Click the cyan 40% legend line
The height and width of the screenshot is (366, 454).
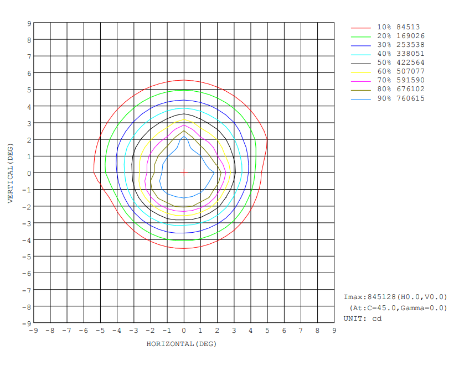click(360, 54)
